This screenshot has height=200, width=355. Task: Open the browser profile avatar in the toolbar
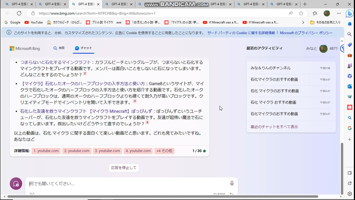pos(327,13)
